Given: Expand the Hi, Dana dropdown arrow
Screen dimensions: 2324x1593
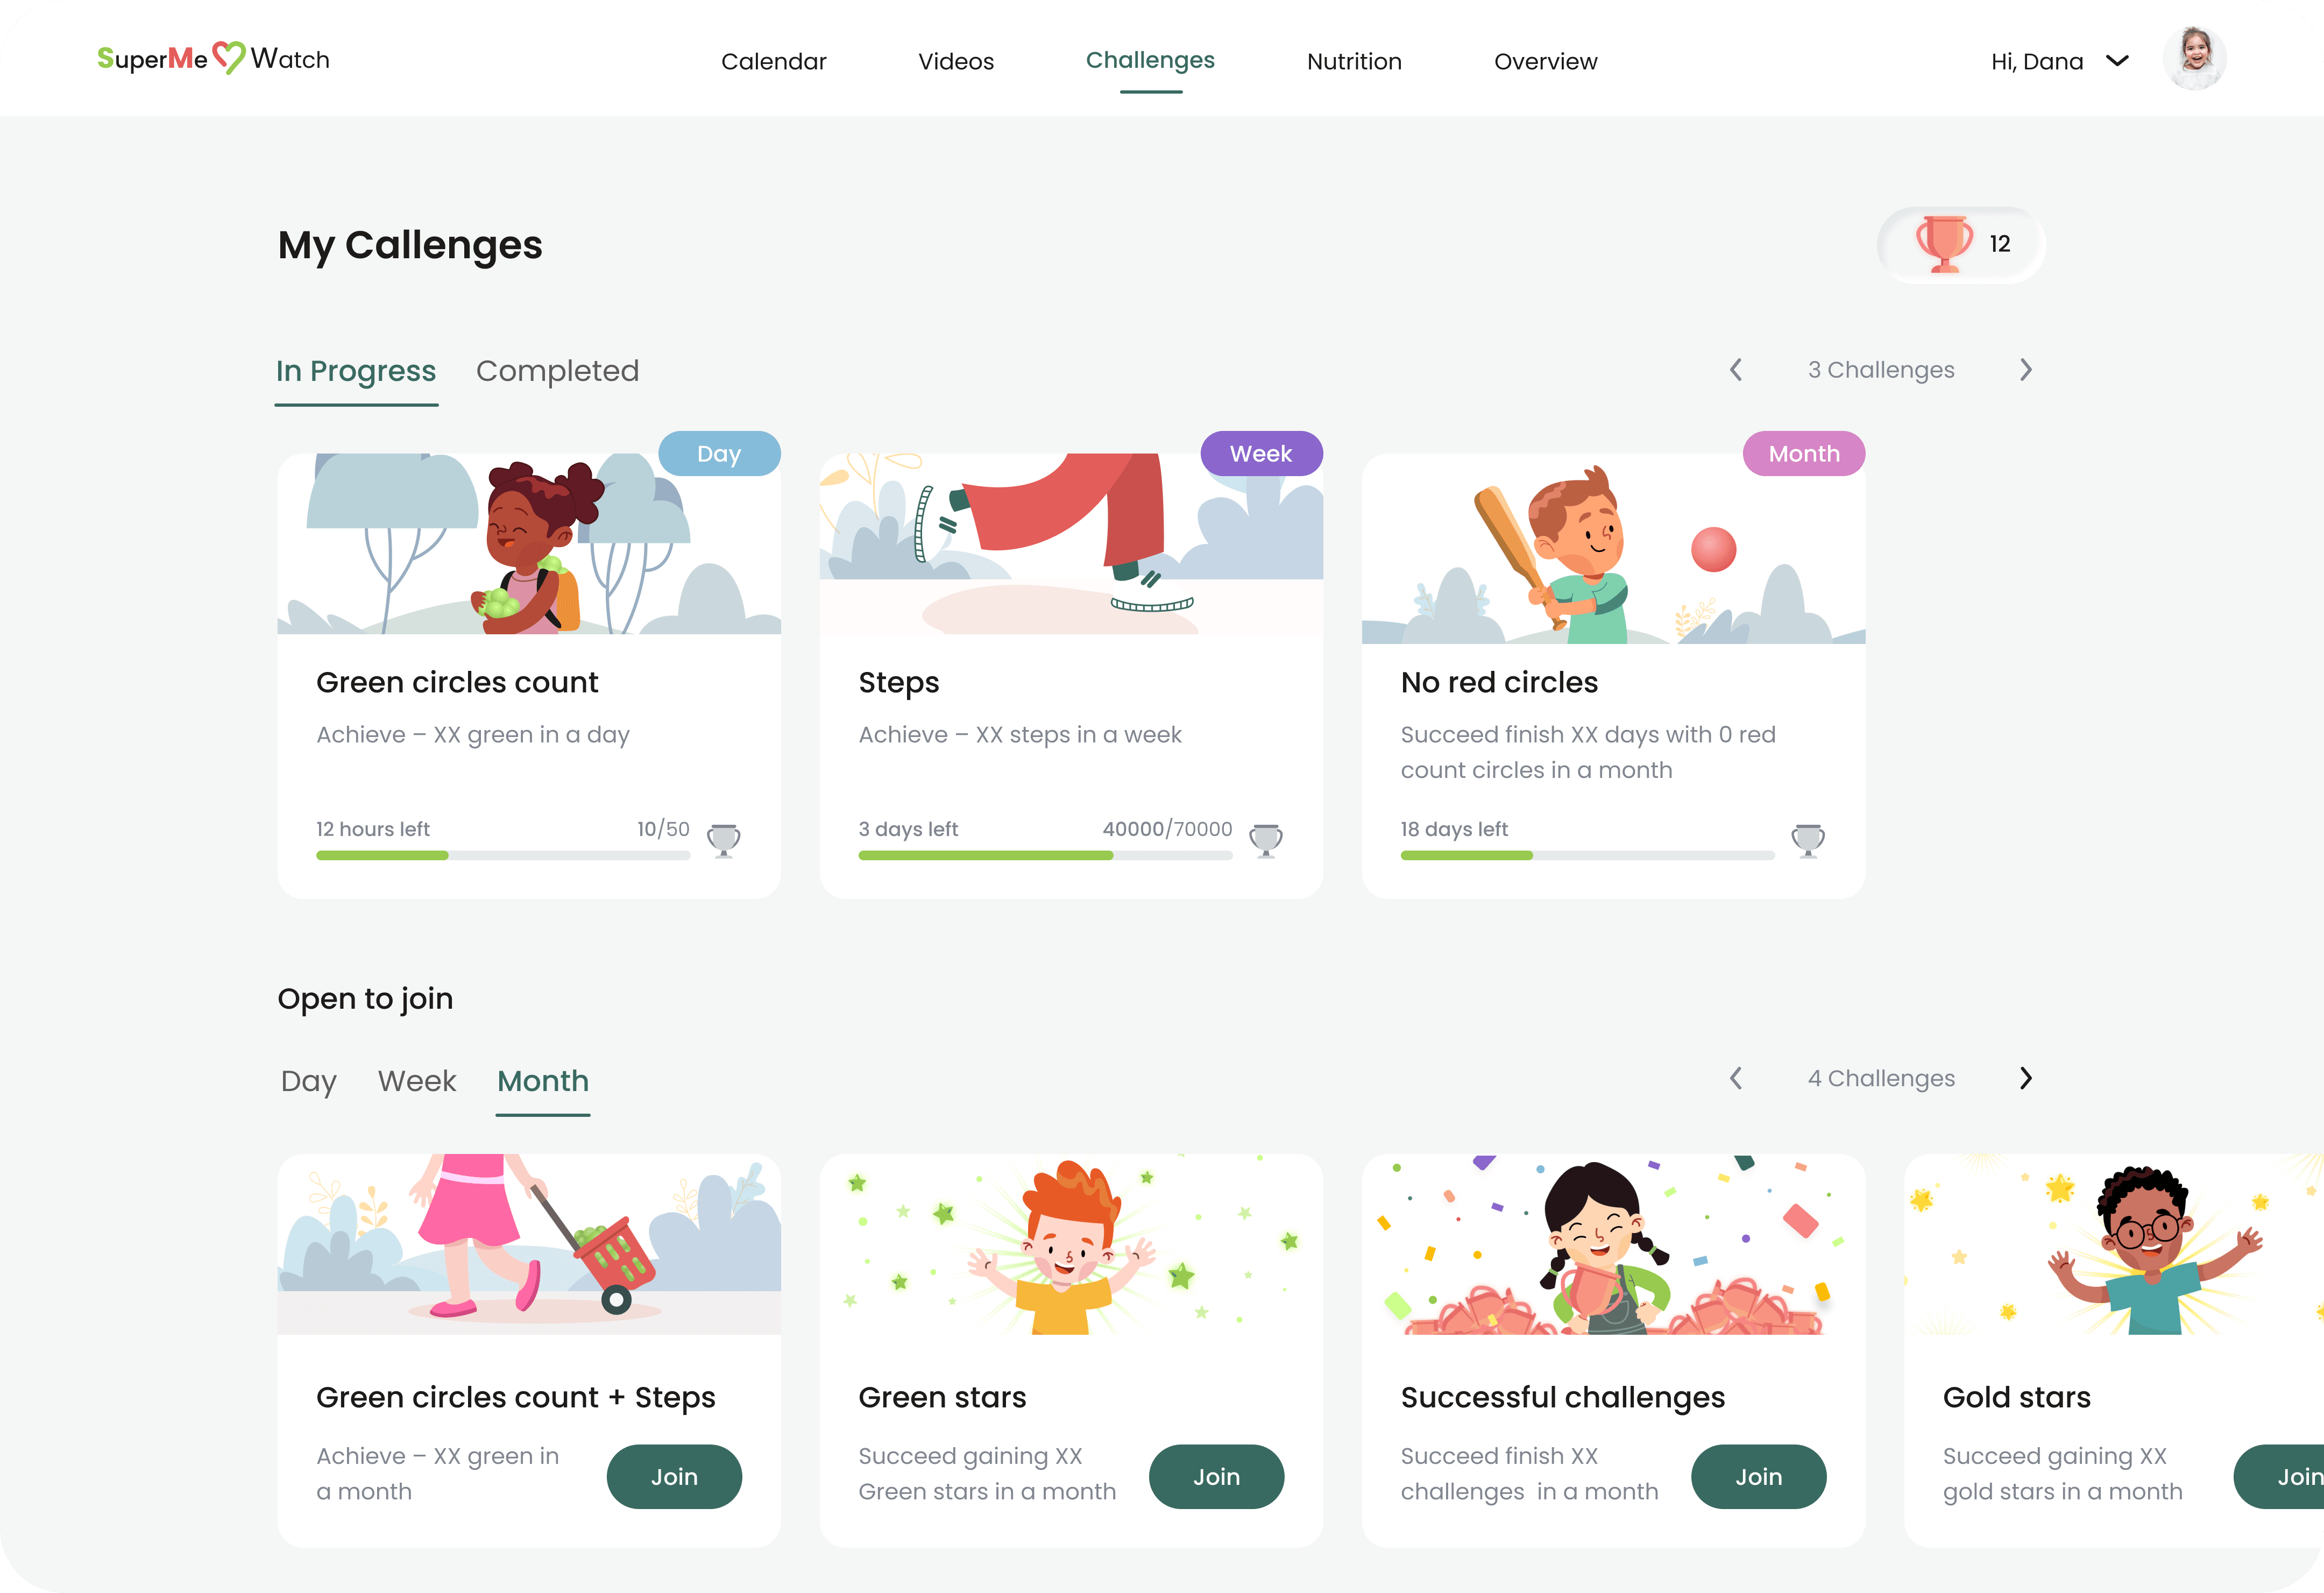Looking at the screenshot, I should click(2117, 61).
